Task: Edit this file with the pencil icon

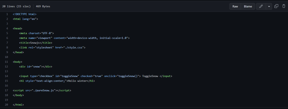Action: [261, 7]
